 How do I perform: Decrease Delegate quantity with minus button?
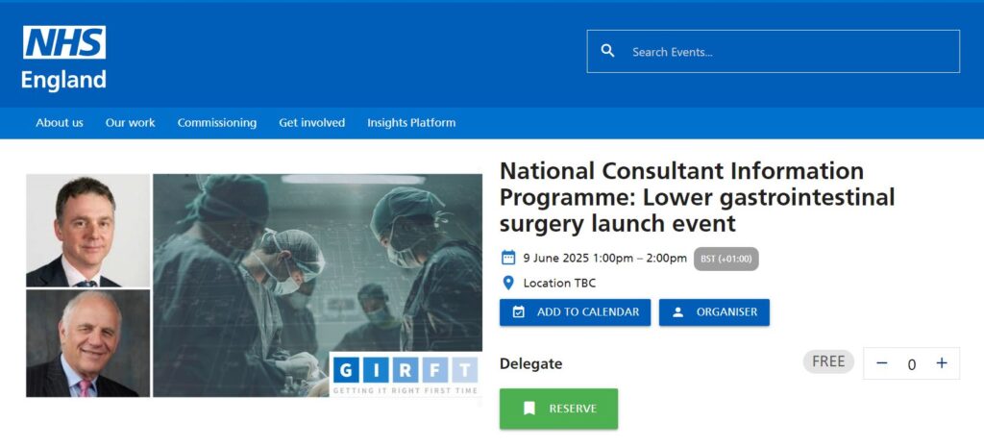click(882, 363)
